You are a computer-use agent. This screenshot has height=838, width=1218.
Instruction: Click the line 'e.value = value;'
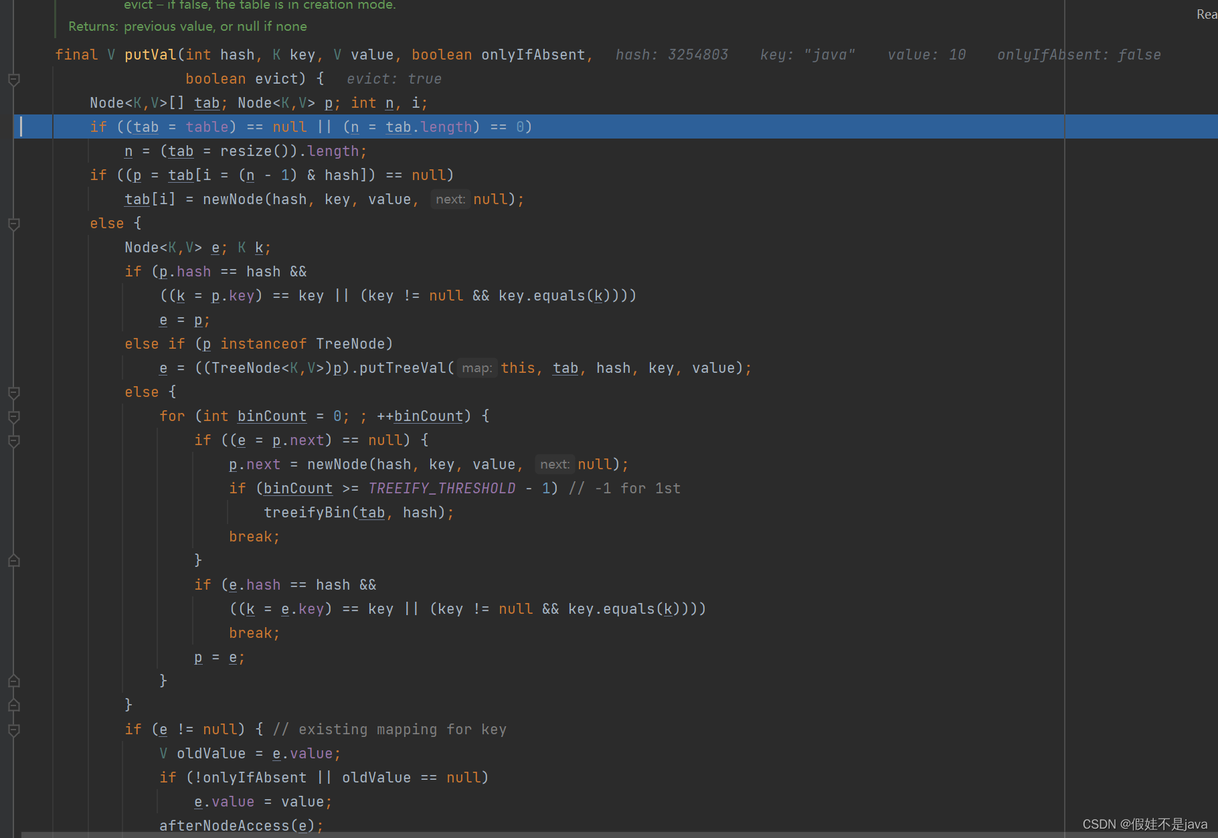[x=263, y=802]
